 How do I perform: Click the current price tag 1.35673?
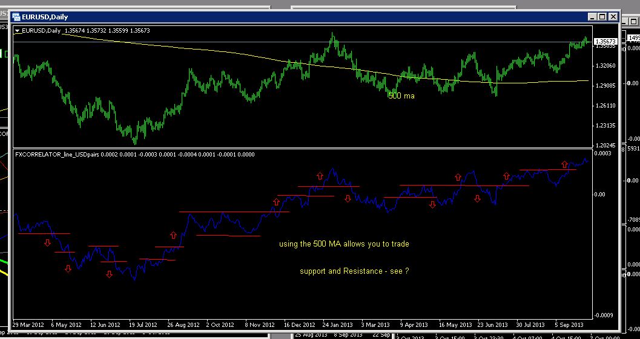[606, 42]
